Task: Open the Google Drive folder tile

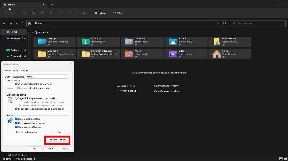Action: pyautogui.click(x=229, y=42)
